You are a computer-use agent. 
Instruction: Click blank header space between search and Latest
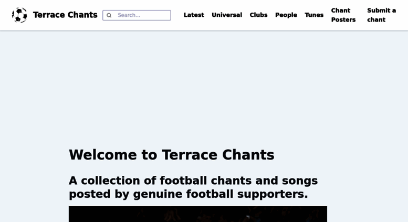(x=177, y=15)
